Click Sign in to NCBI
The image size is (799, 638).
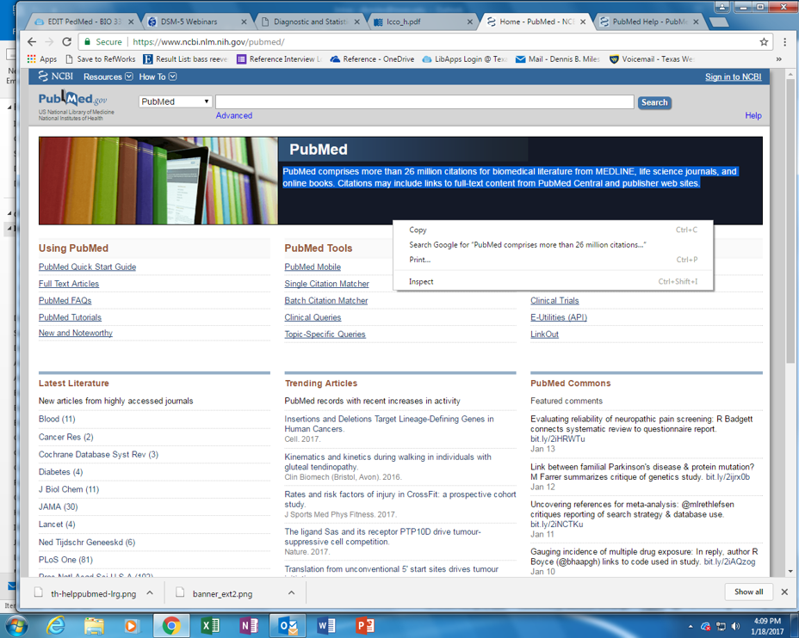click(733, 77)
